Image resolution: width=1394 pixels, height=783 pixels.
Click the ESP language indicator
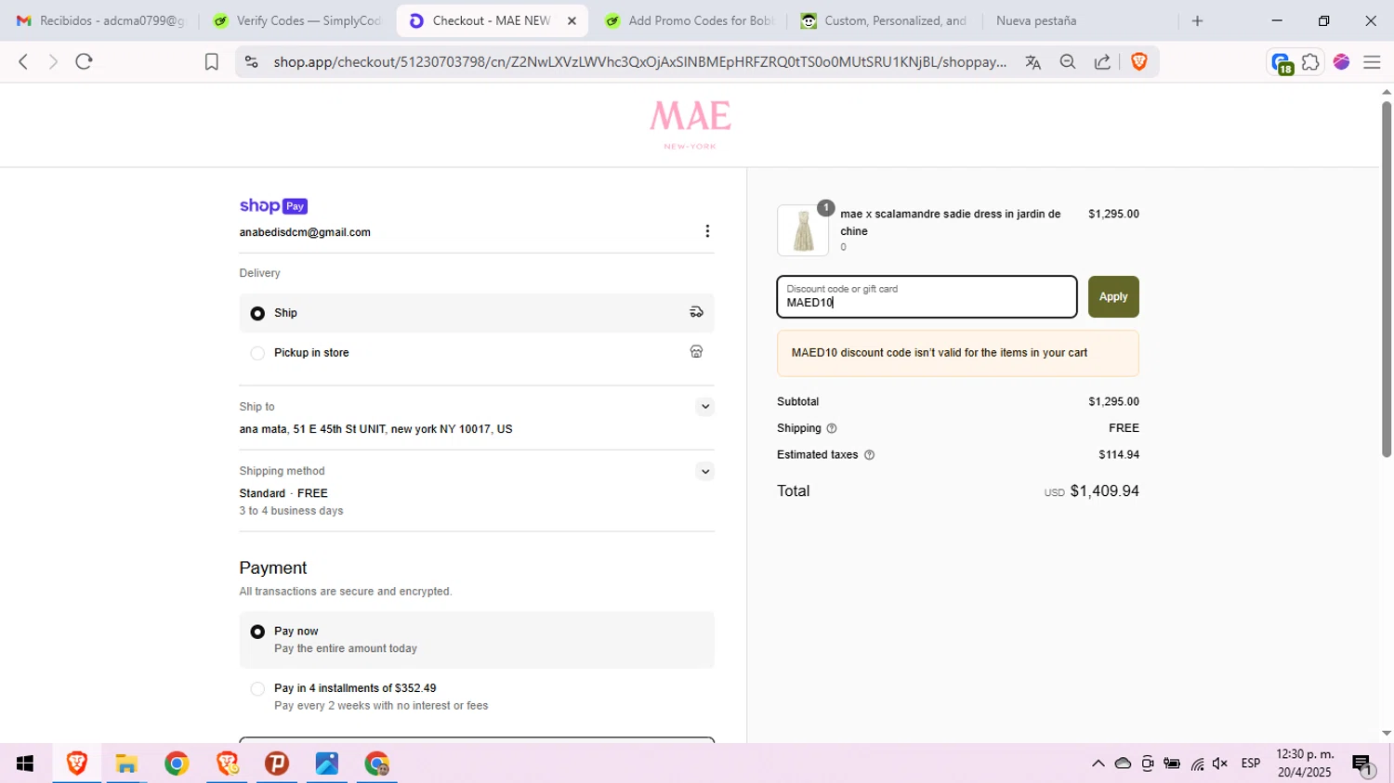[1251, 763]
